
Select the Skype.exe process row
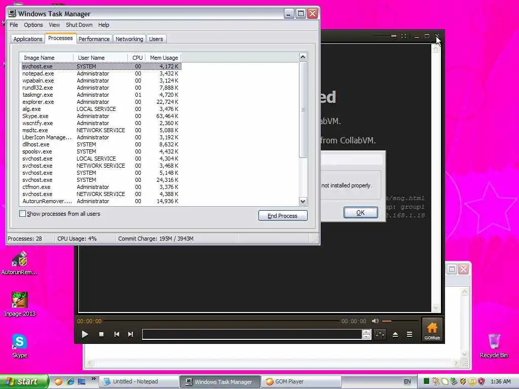(100, 116)
